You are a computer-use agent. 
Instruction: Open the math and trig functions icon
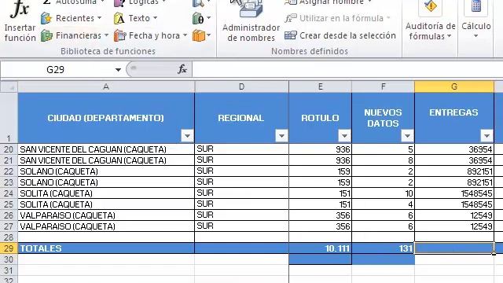click(x=201, y=18)
